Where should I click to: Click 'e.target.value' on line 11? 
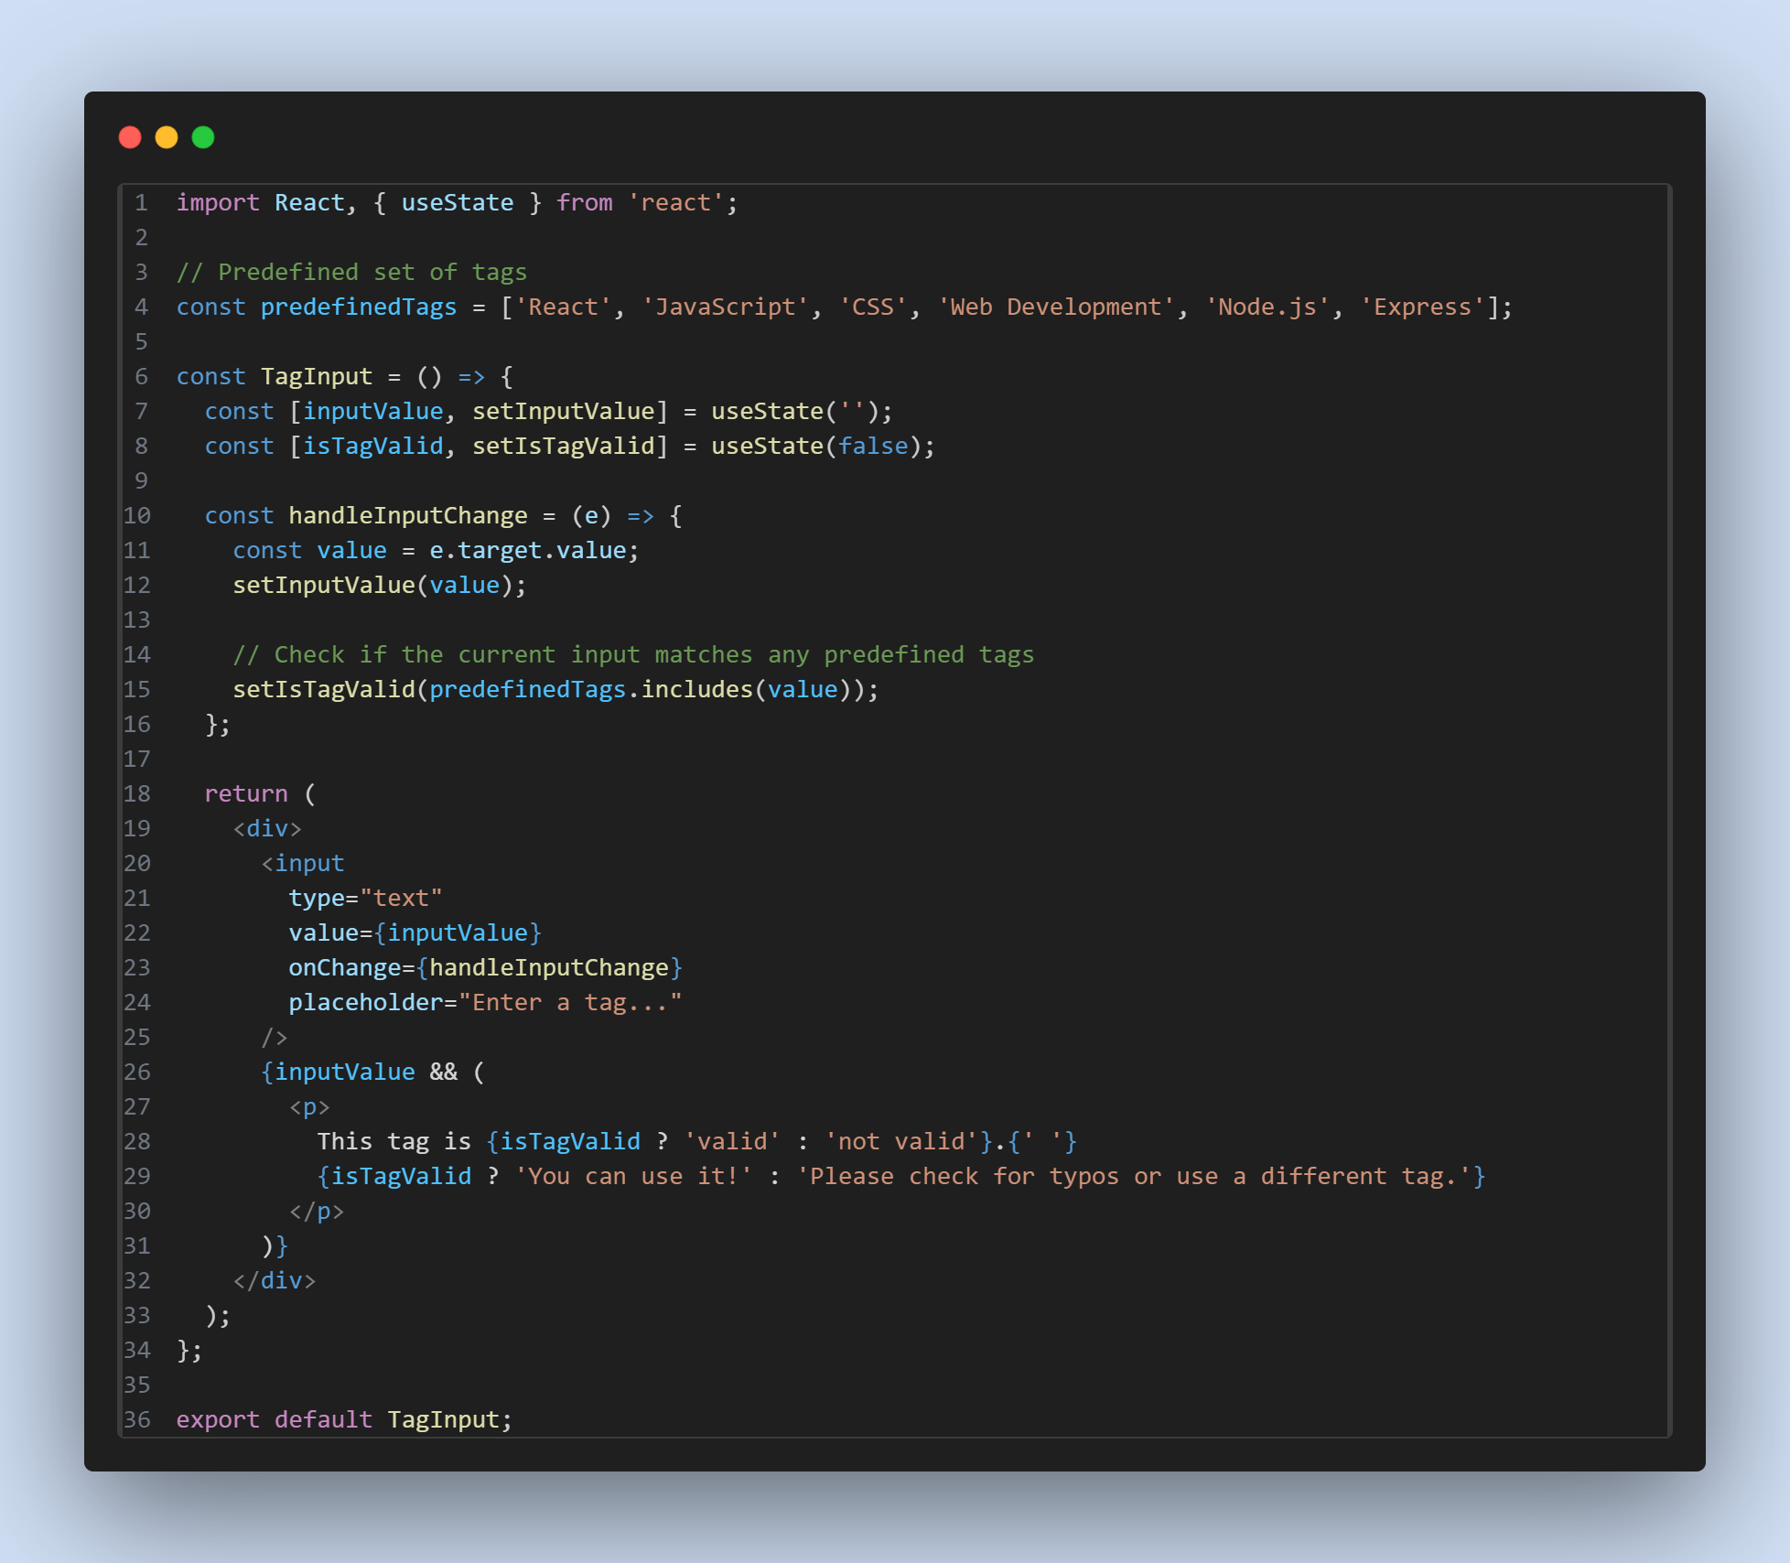528,551
